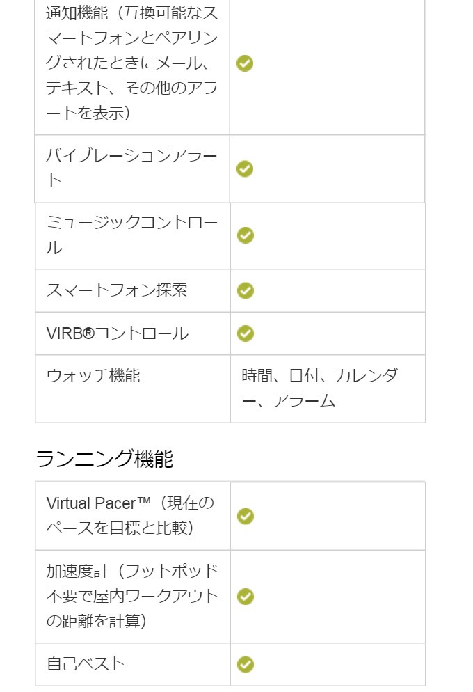Click the Virtual Pacer™ description text
Viewport: 473px width, 692px height.
[130, 515]
